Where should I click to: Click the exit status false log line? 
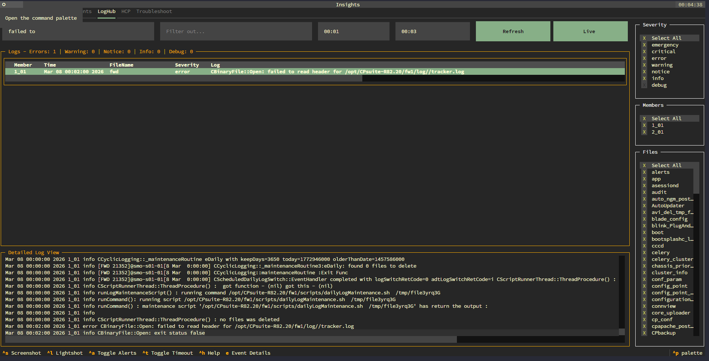tap(312, 333)
